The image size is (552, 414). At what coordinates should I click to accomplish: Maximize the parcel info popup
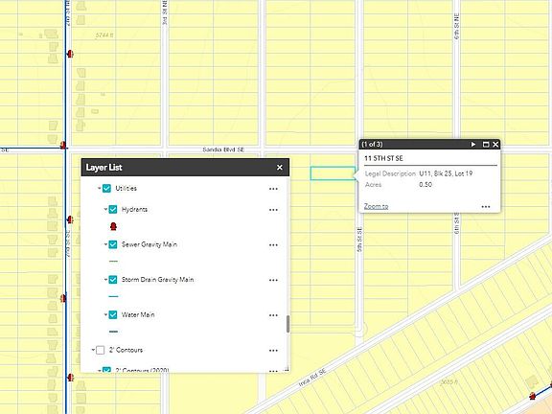pyautogui.click(x=486, y=145)
